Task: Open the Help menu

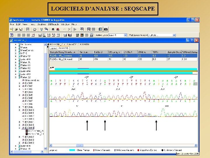Action: [74, 24]
